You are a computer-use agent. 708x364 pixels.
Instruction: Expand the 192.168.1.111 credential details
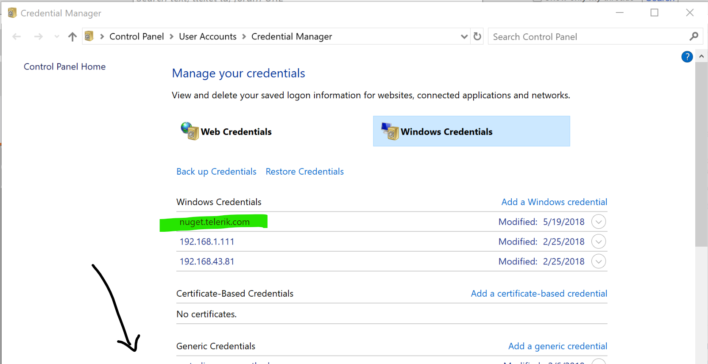click(x=598, y=242)
